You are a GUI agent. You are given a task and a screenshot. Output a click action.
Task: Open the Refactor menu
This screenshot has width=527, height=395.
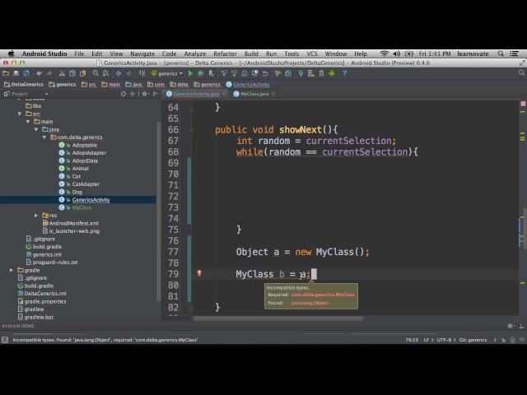click(225, 53)
